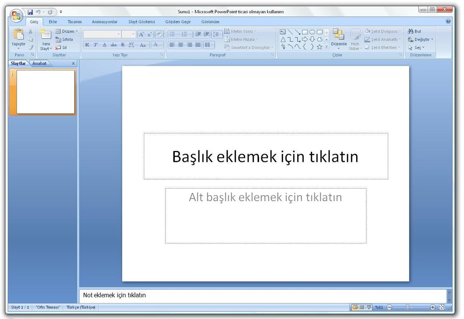Toggle the increase font size button
Viewport: 464px width, 319px height.
(142, 34)
